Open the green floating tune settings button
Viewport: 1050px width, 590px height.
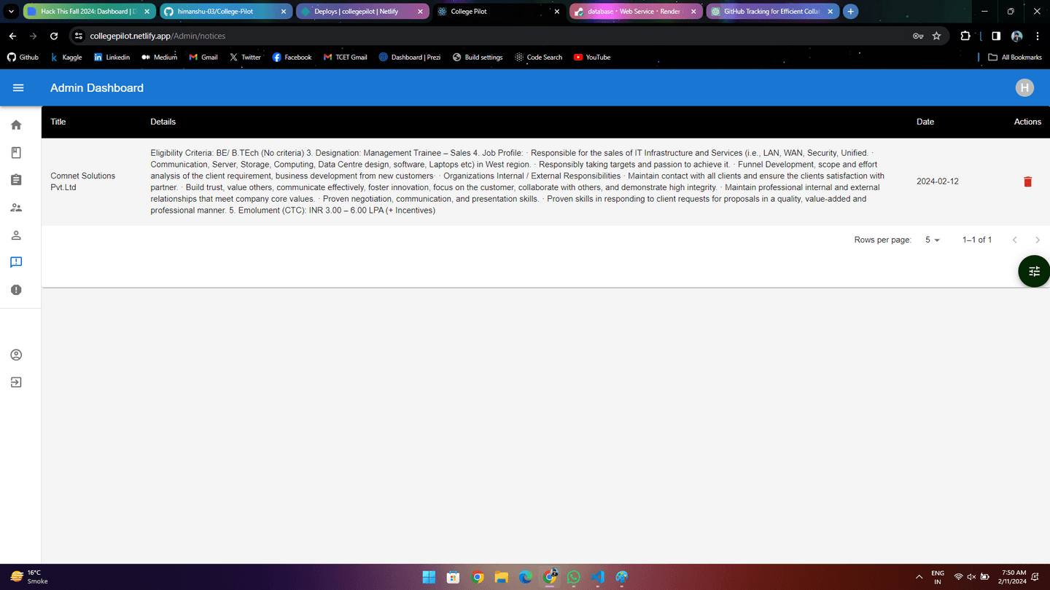click(x=1034, y=271)
